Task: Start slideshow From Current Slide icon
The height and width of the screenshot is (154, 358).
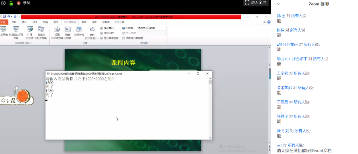Action: click(16, 29)
